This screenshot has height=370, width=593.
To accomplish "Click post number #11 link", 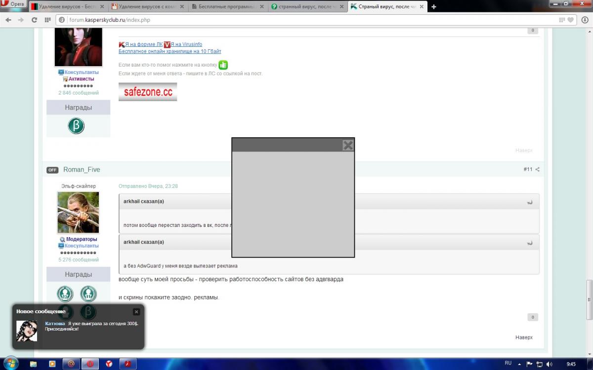I will [x=528, y=169].
